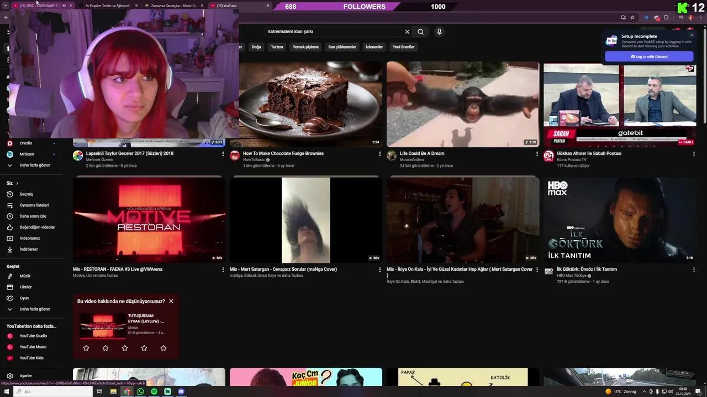Start a voice search with the microphone icon
The width and height of the screenshot is (707, 397).
[439, 31]
